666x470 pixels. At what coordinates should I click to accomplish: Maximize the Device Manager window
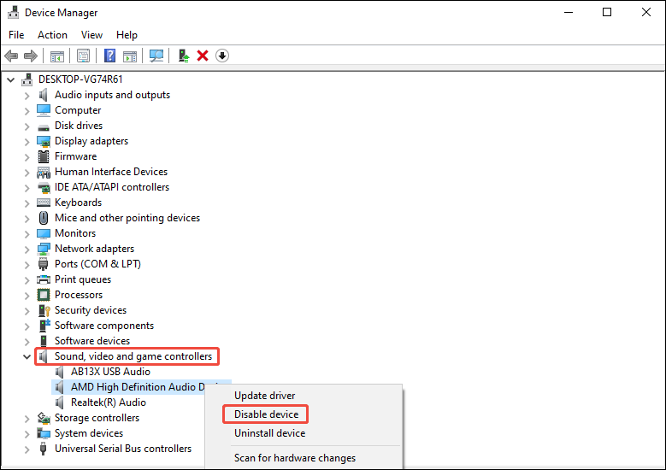point(607,12)
